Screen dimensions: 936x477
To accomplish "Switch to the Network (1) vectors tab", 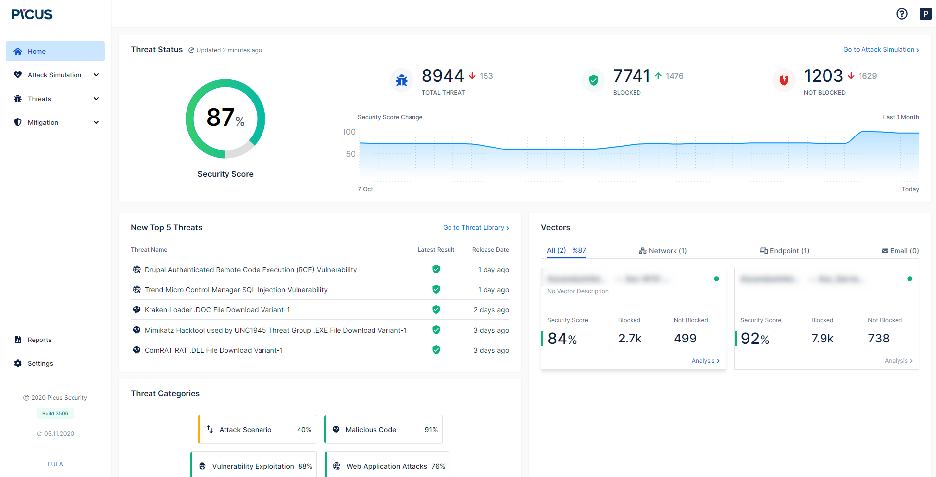I will pos(663,251).
